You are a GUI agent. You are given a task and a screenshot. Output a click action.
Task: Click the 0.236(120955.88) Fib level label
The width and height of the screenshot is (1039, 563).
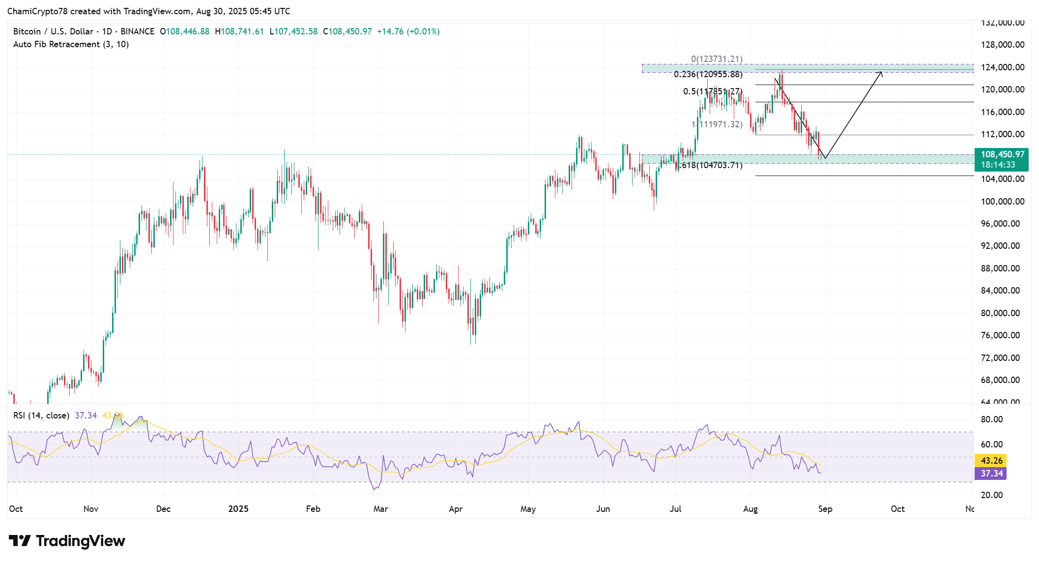pyautogui.click(x=708, y=74)
